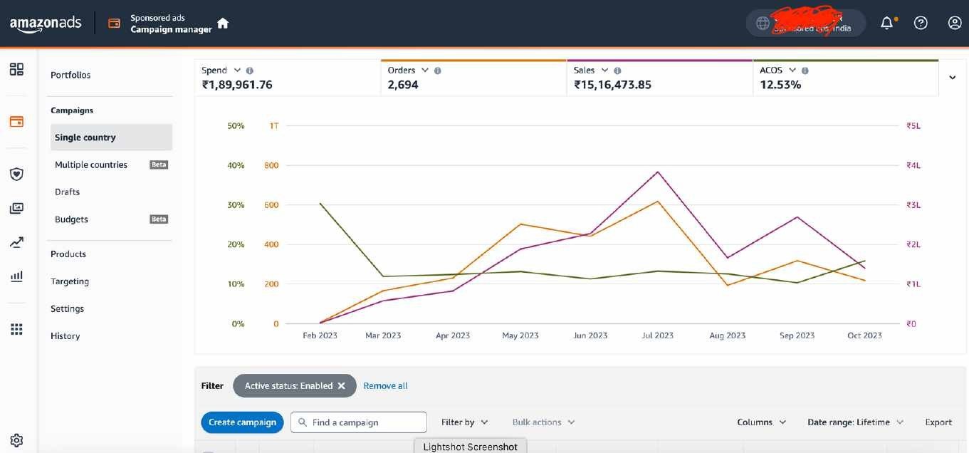Show info tooltip for Spend metric
The height and width of the screenshot is (453, 969).
(x=250, y=71)
